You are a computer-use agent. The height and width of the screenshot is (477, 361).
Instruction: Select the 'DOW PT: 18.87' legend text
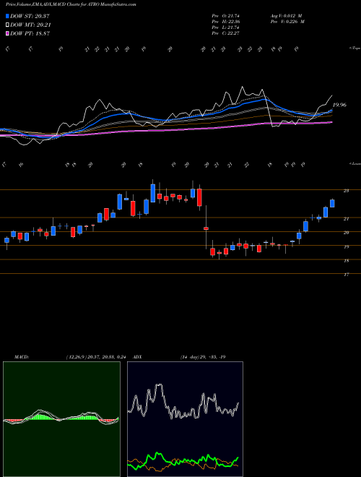[x=30, y=33]
